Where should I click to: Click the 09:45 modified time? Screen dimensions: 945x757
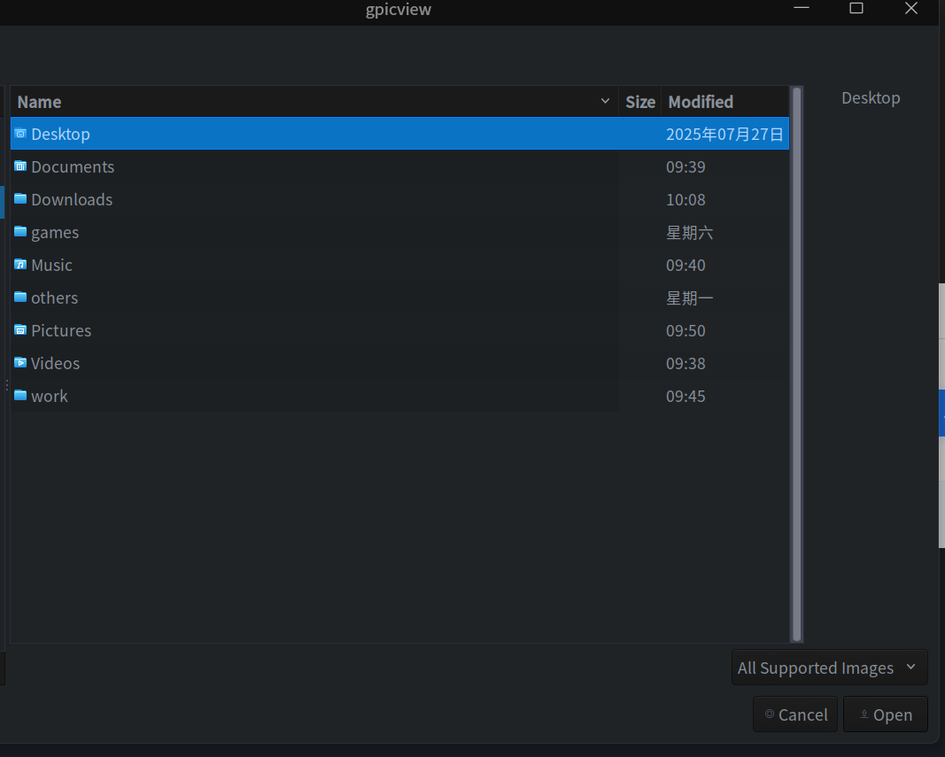tap(686, 396)
